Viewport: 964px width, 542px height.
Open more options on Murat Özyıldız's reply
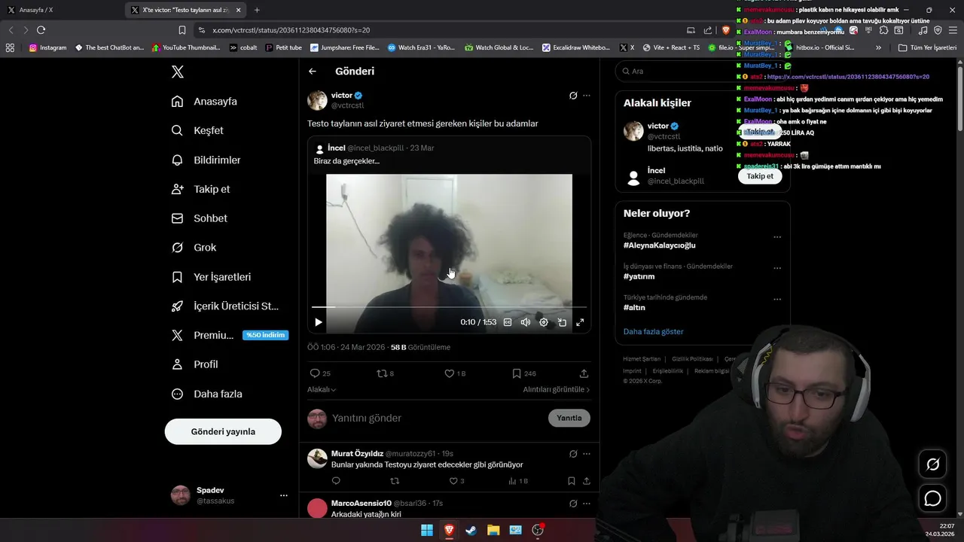[587, 454]
